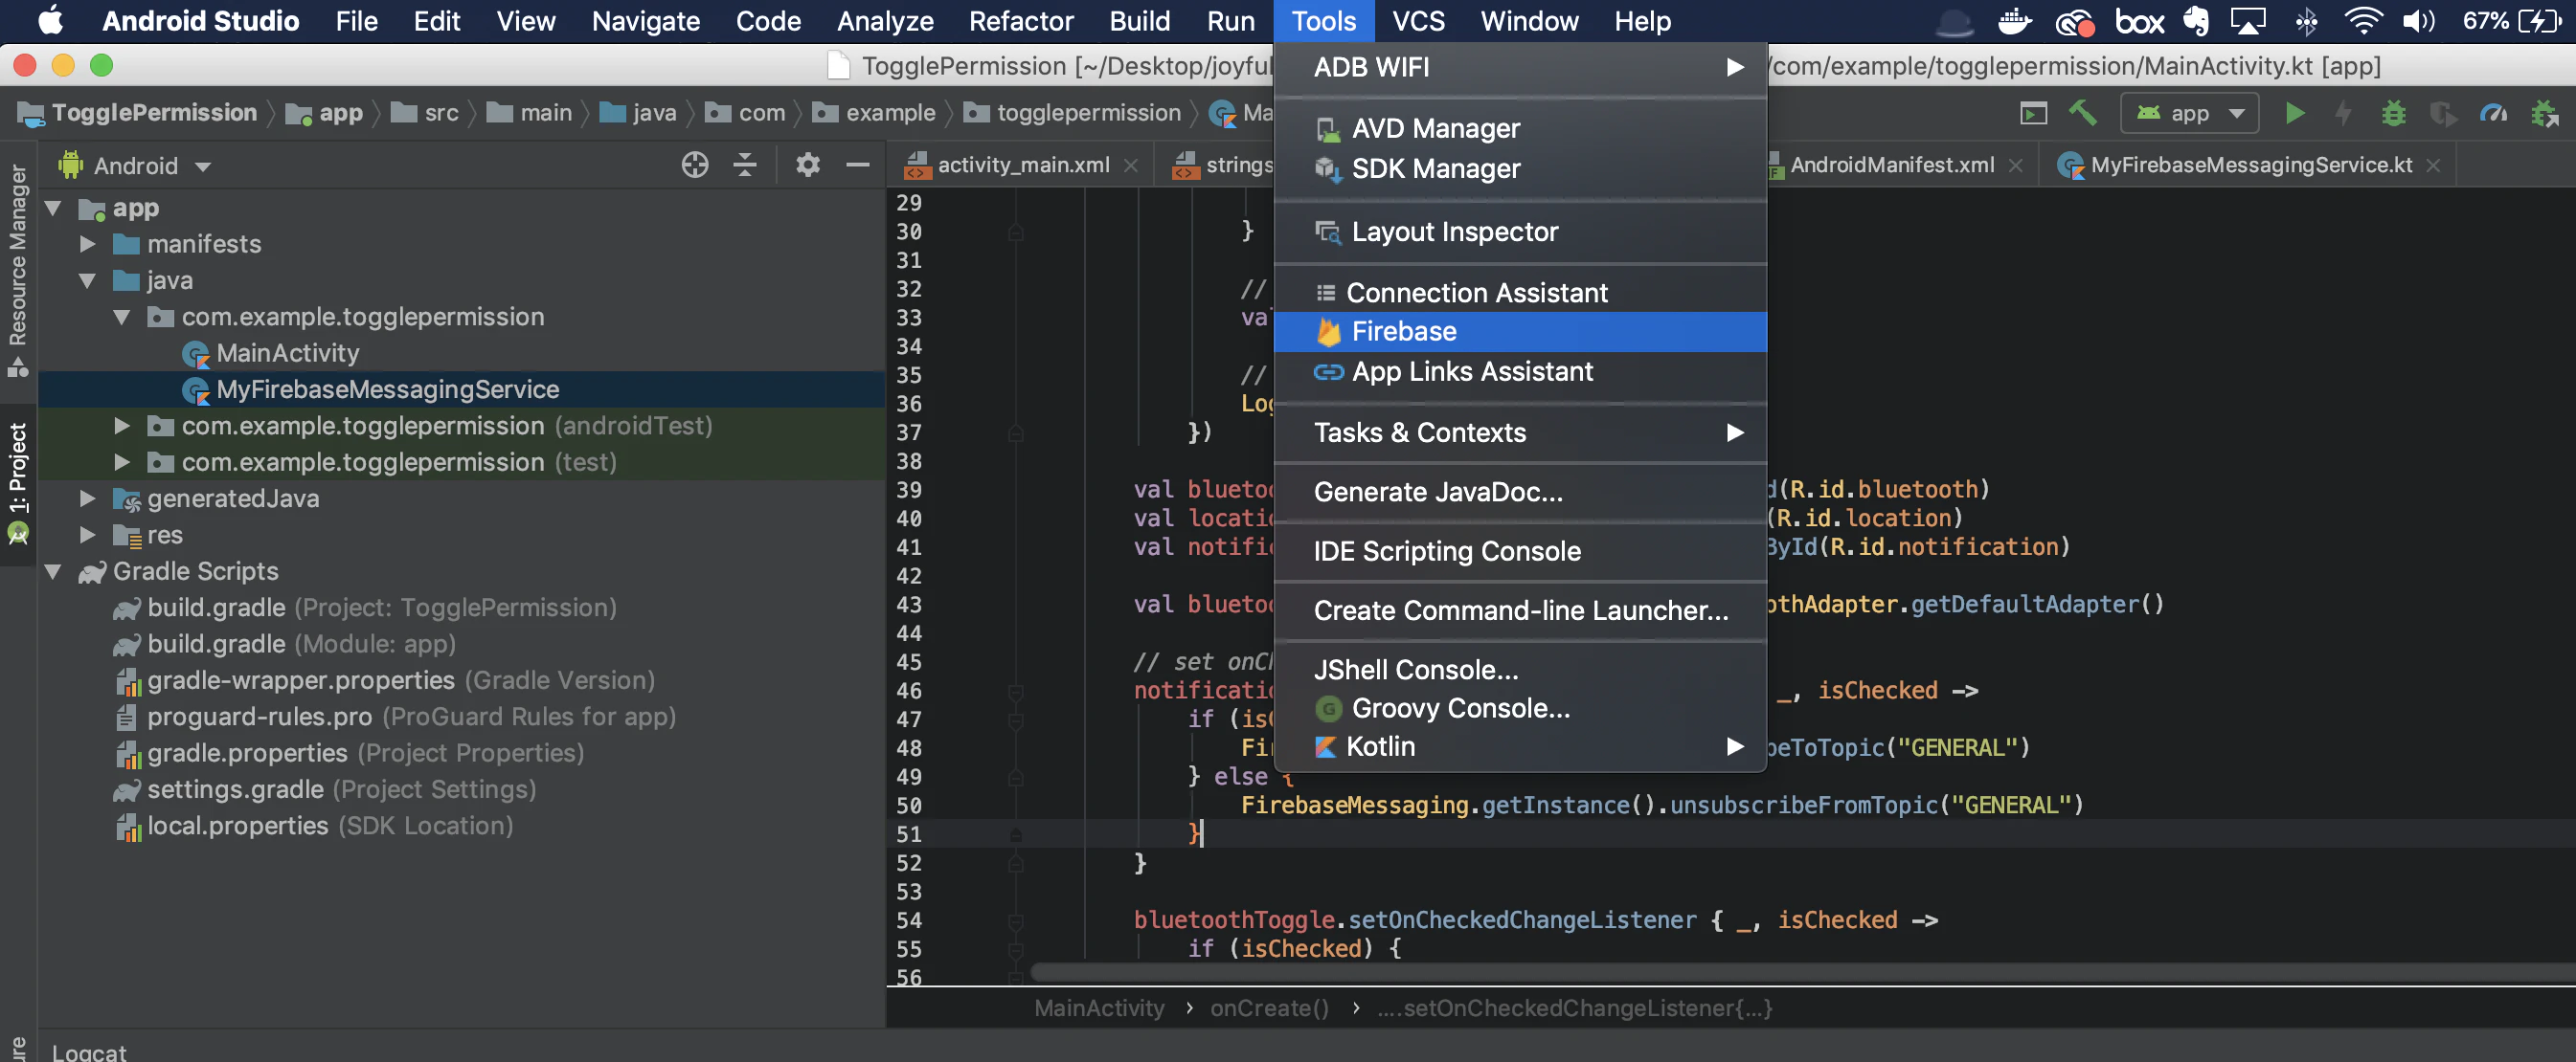Click the Select Opened File target icon
This screenshot has height=1062, width=2576.
(x=695, y=165)
